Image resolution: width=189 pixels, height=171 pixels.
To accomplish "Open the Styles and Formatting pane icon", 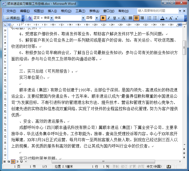I will [30, 18].
